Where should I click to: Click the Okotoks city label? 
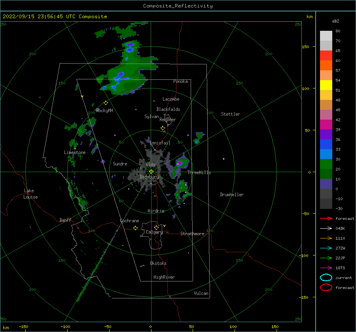click(x=158, y=263)
